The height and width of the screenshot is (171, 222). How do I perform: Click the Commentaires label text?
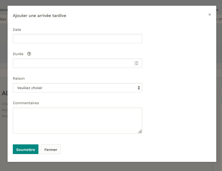point(26,103)
